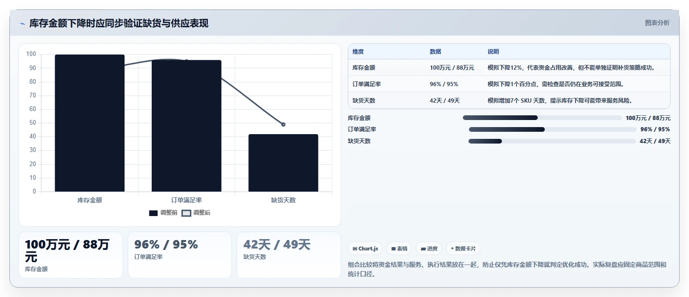The image size is (689, 297).
Task: Click the footer paragraph starting 组合比较
Action: [x=507, y=270]
